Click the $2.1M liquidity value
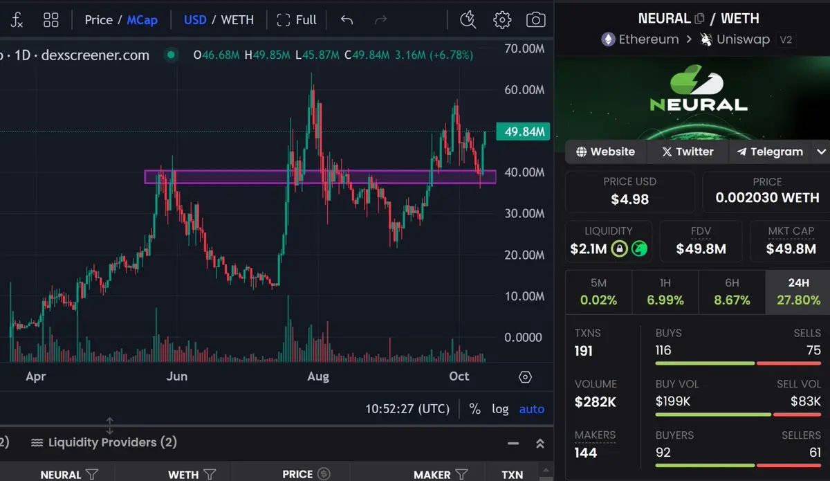Screen dimensions: 830x481 tap(589, 249)
